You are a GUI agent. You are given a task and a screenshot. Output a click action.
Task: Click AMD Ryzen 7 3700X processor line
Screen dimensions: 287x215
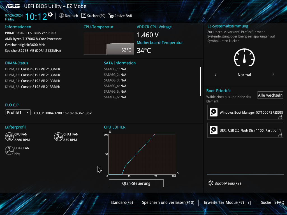click(33, 39)
